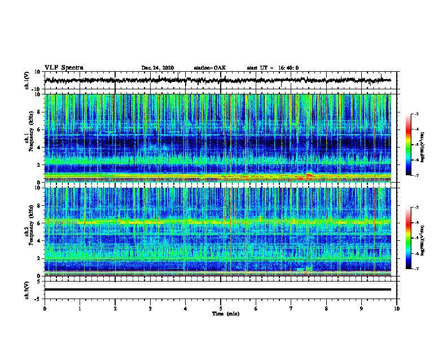This screenshot has height=346, width=447.
Task: Click the dark 4–5 kHz band in ch.1 spectrogram
Action: coord(217,142)
